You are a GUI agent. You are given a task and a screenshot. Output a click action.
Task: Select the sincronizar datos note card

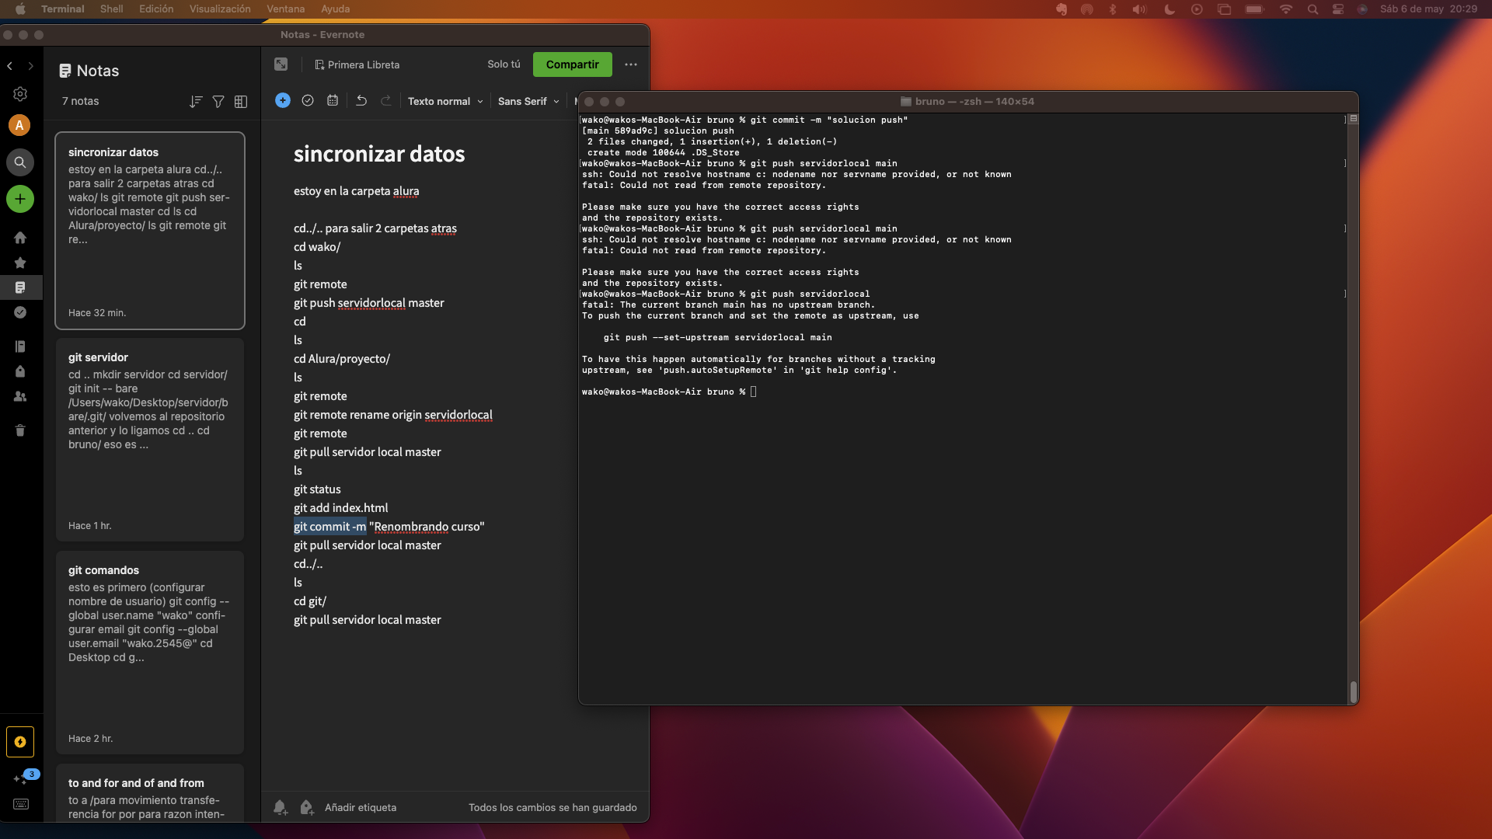[150, 231]
